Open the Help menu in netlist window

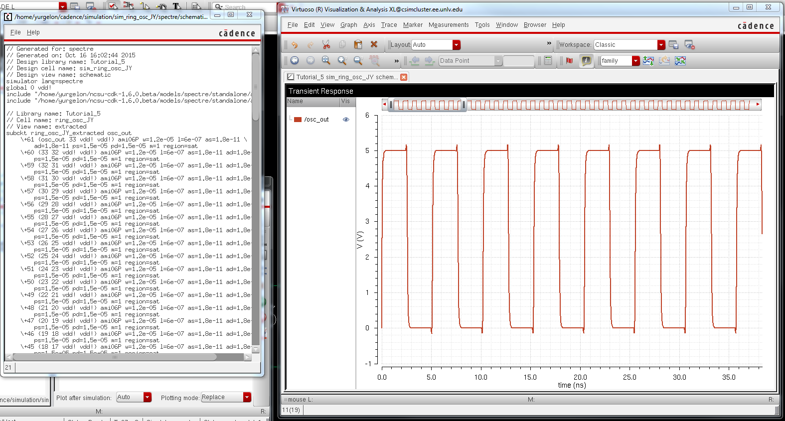[x=33, y=32]
